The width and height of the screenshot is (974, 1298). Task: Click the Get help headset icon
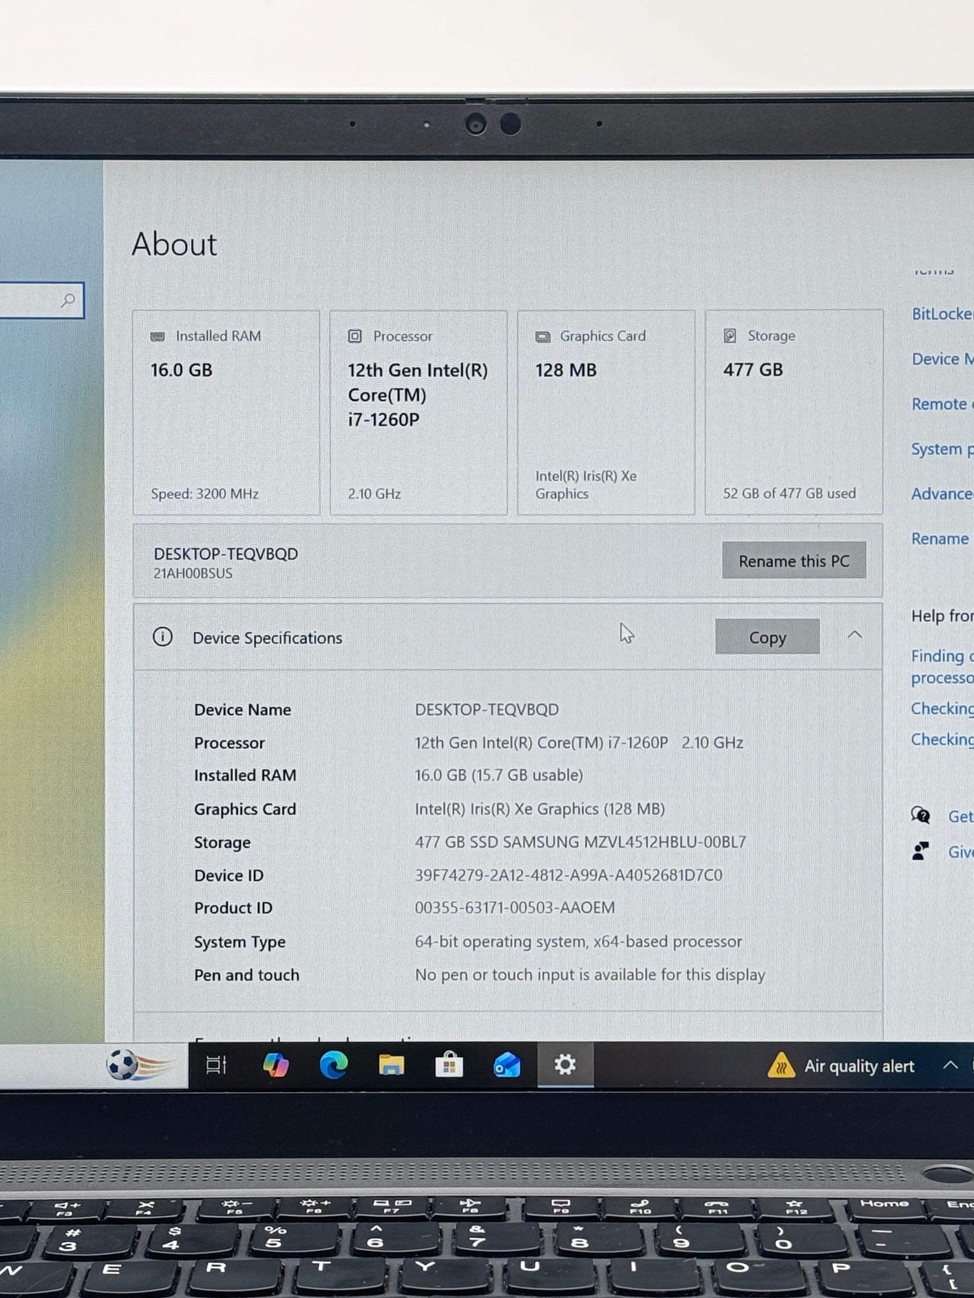click(x=920, y=815)
